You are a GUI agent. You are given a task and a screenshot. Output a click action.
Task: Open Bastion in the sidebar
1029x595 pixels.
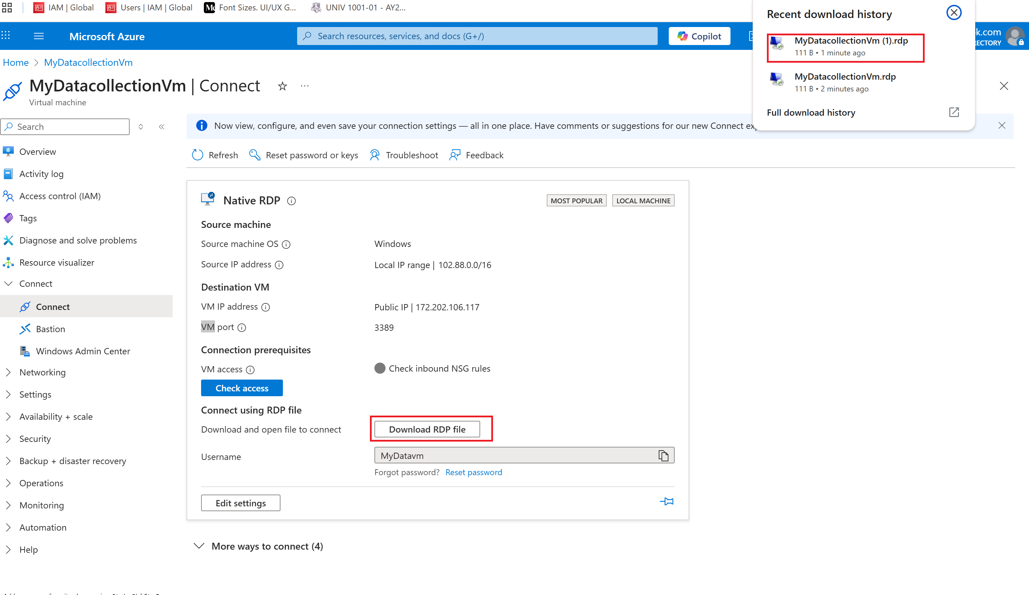tap(50, 329)
